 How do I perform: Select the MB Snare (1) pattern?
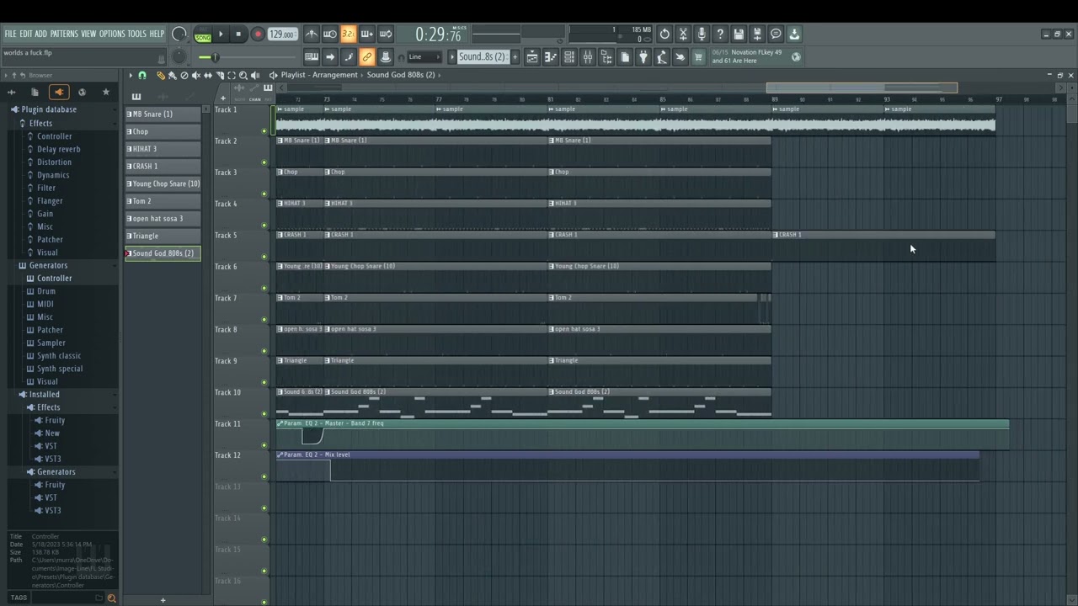163,114
